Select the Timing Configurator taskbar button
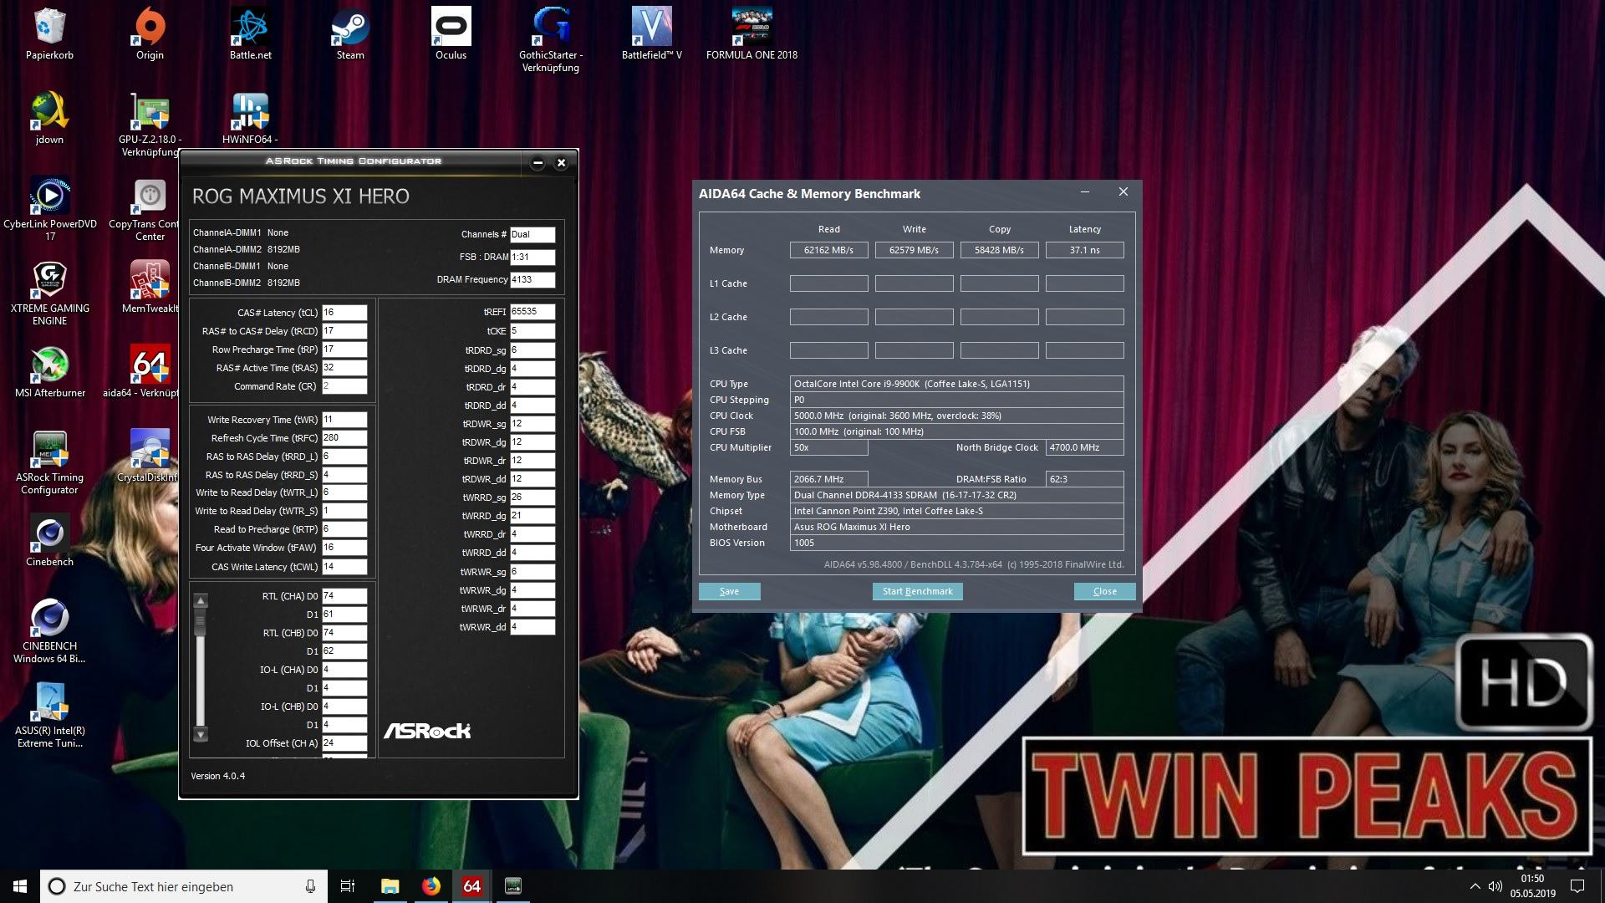Screen dimensions: 1605x903 click(x=513, y=886)
